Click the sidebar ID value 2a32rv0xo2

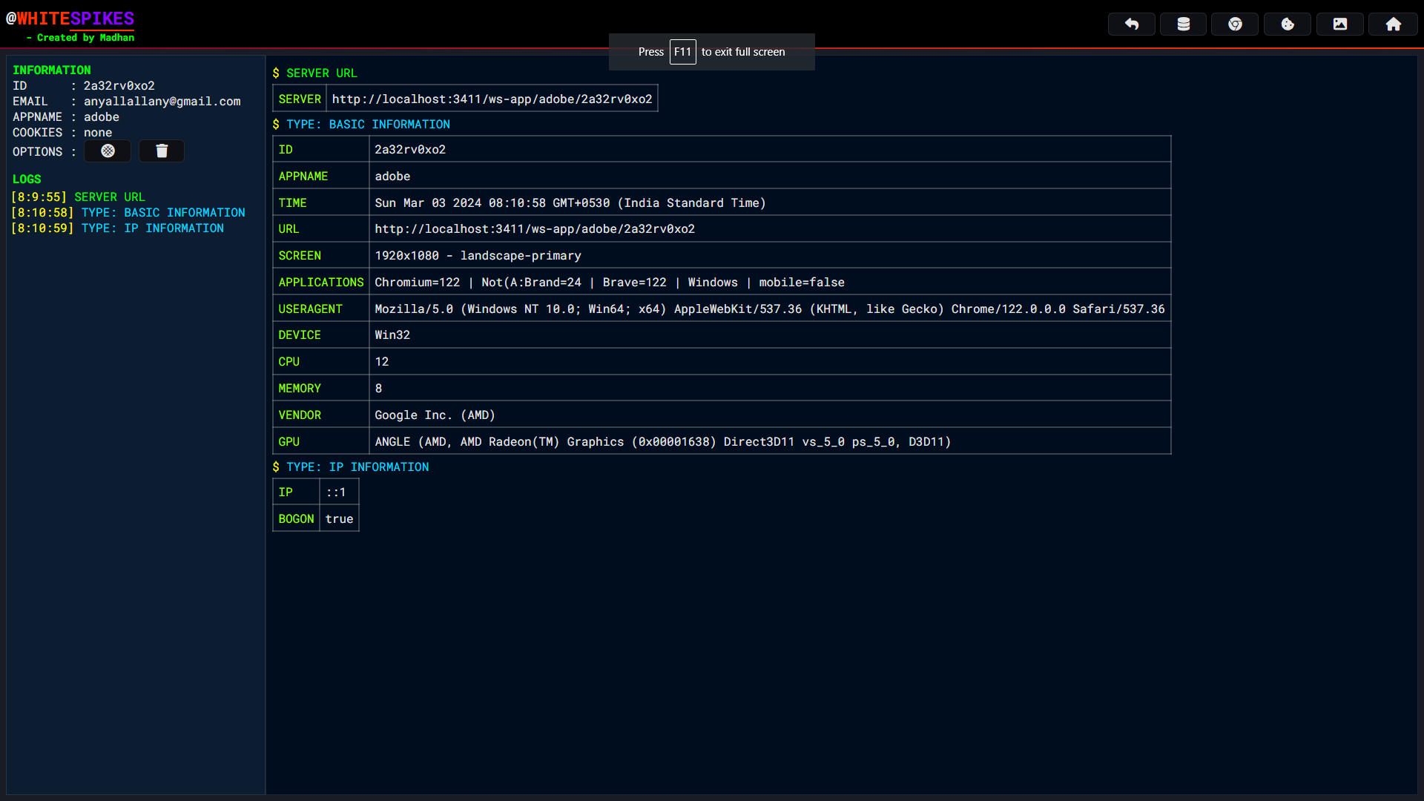click(x=119, y=86)
